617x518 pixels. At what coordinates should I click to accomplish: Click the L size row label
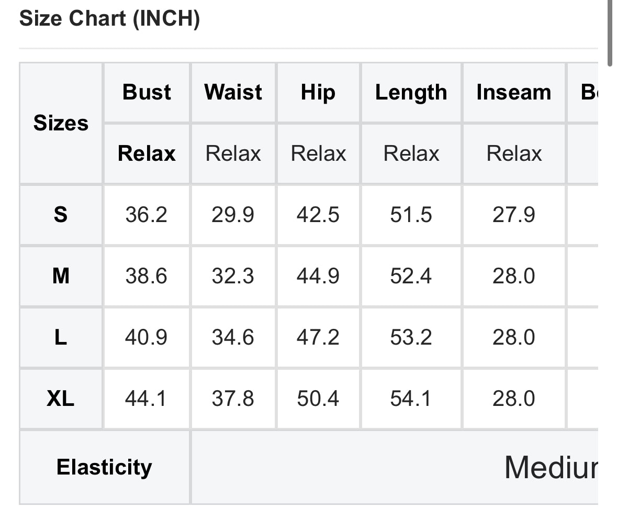61,337
